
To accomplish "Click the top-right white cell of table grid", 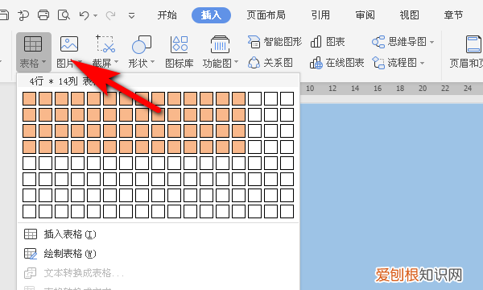I will point(287,98).
